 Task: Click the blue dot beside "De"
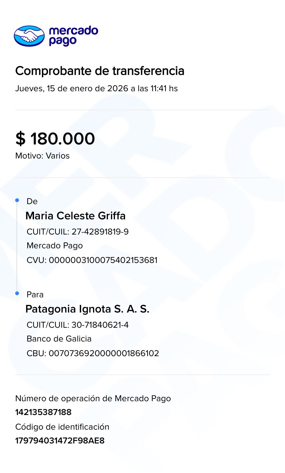pyautogui.click(x=17, y=200)
